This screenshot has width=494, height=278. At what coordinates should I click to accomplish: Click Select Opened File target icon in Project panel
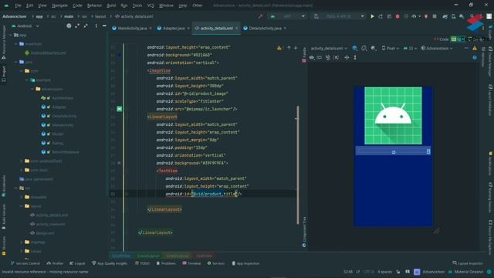pos(69,25)
